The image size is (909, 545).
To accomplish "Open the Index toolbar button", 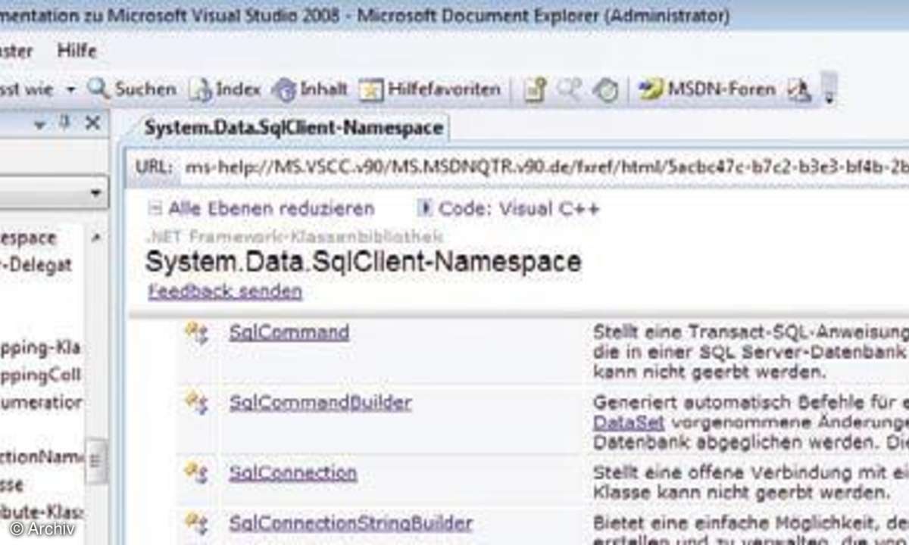I will (224, 89).
